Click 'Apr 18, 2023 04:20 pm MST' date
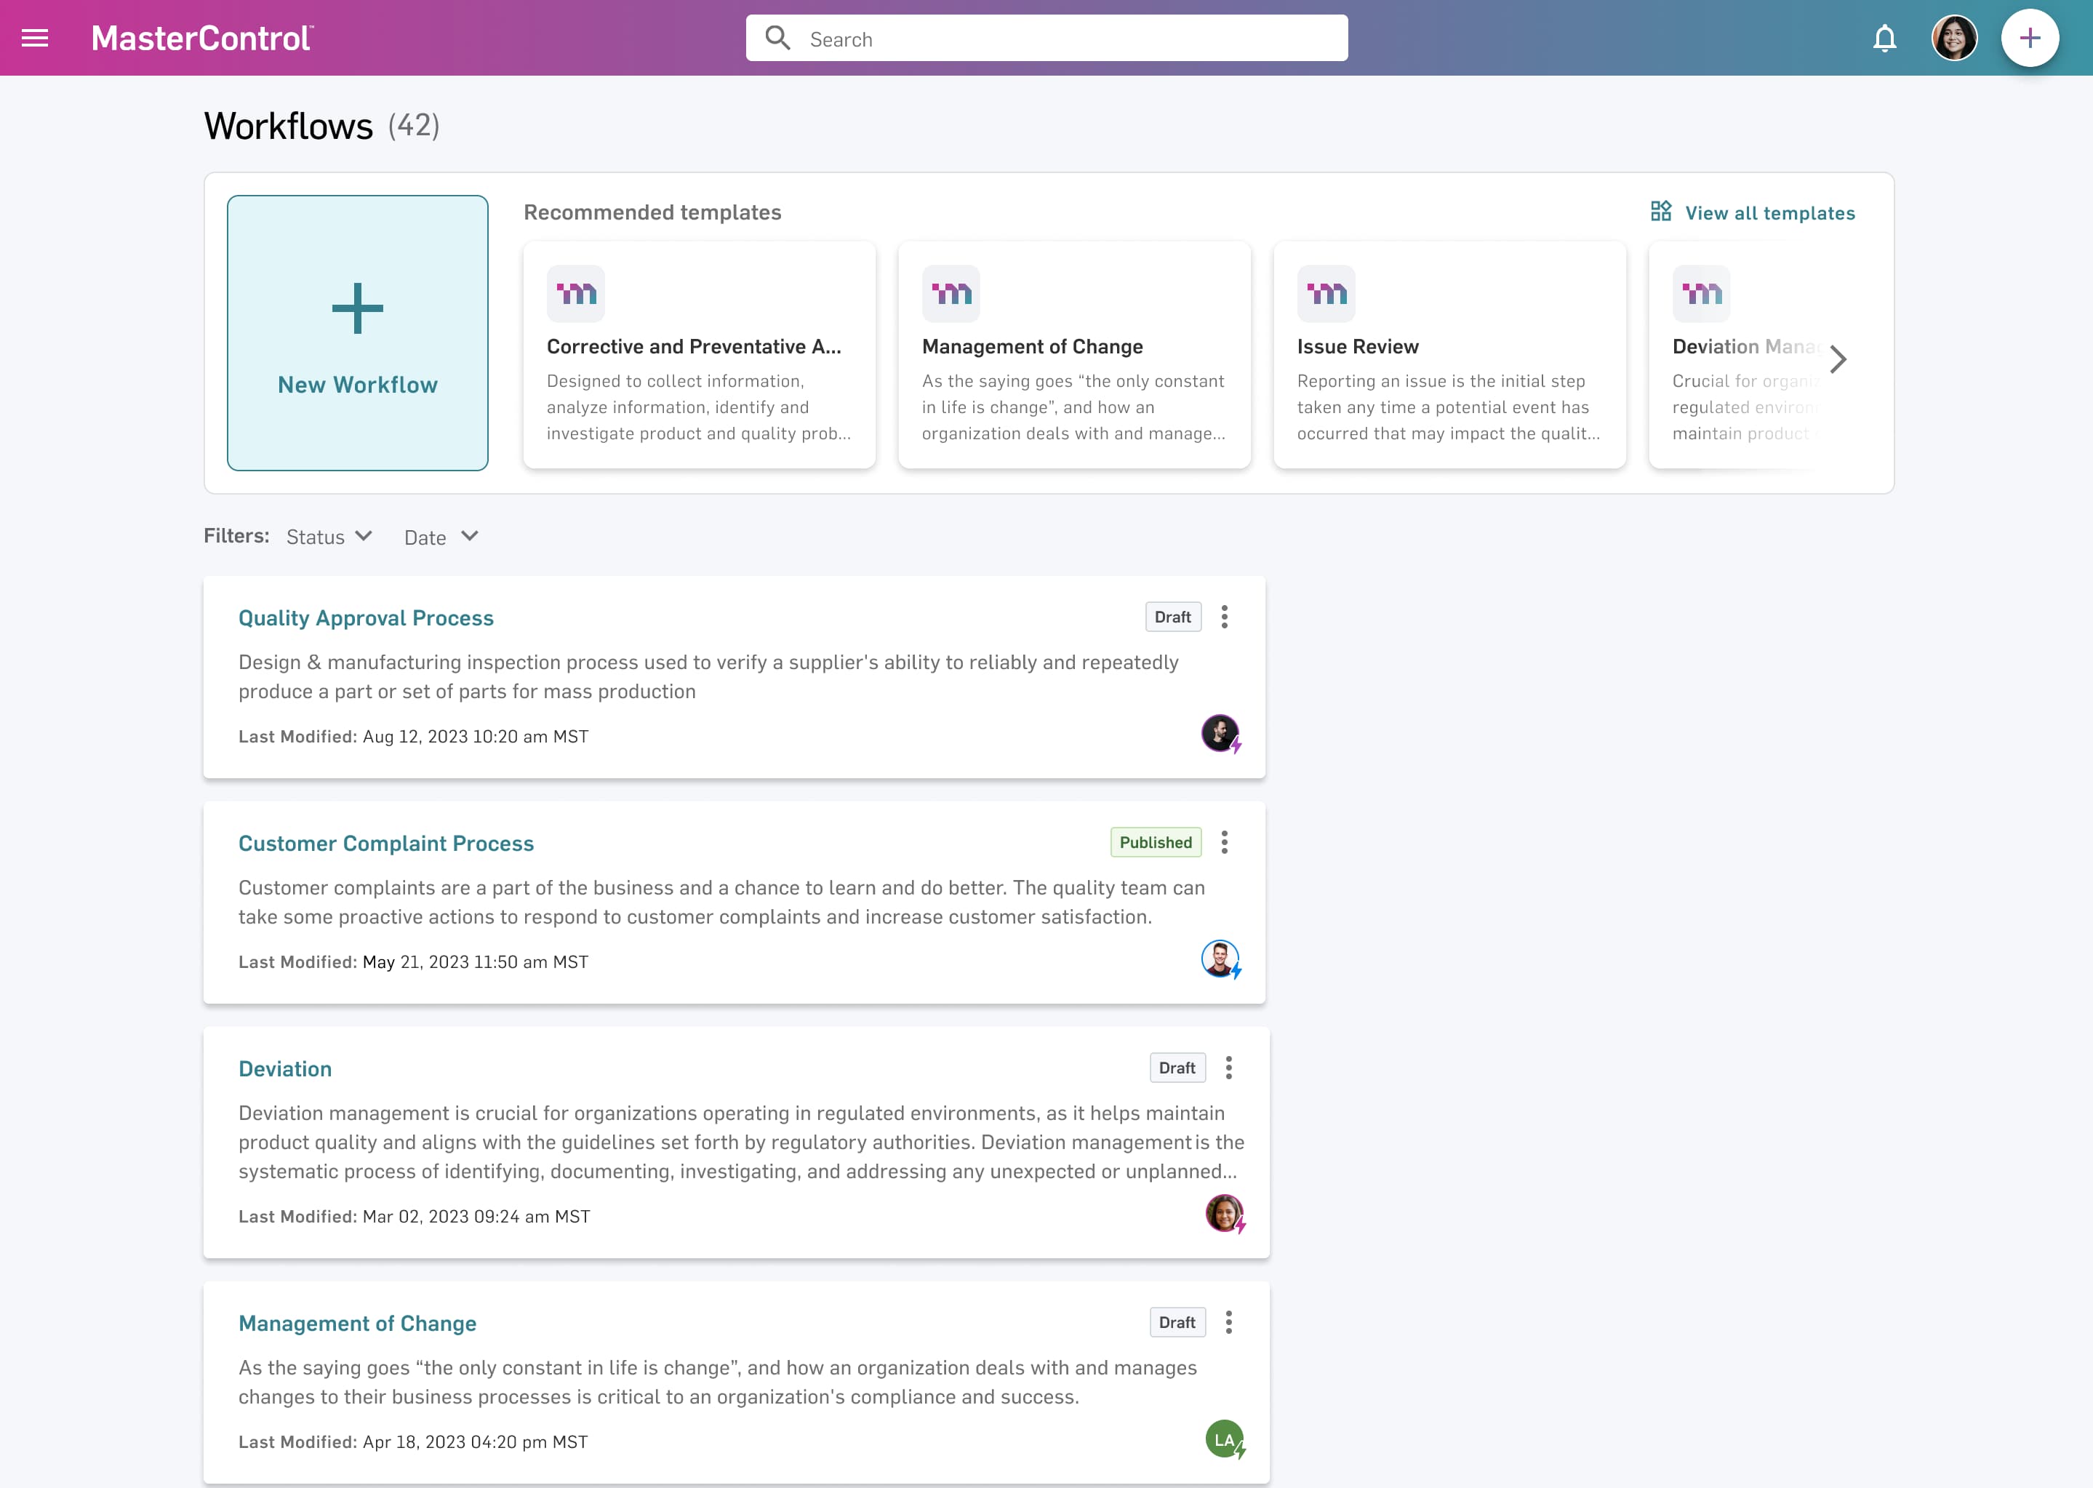Viewport: 2093px width, 1488px height. click(476, 1442)
